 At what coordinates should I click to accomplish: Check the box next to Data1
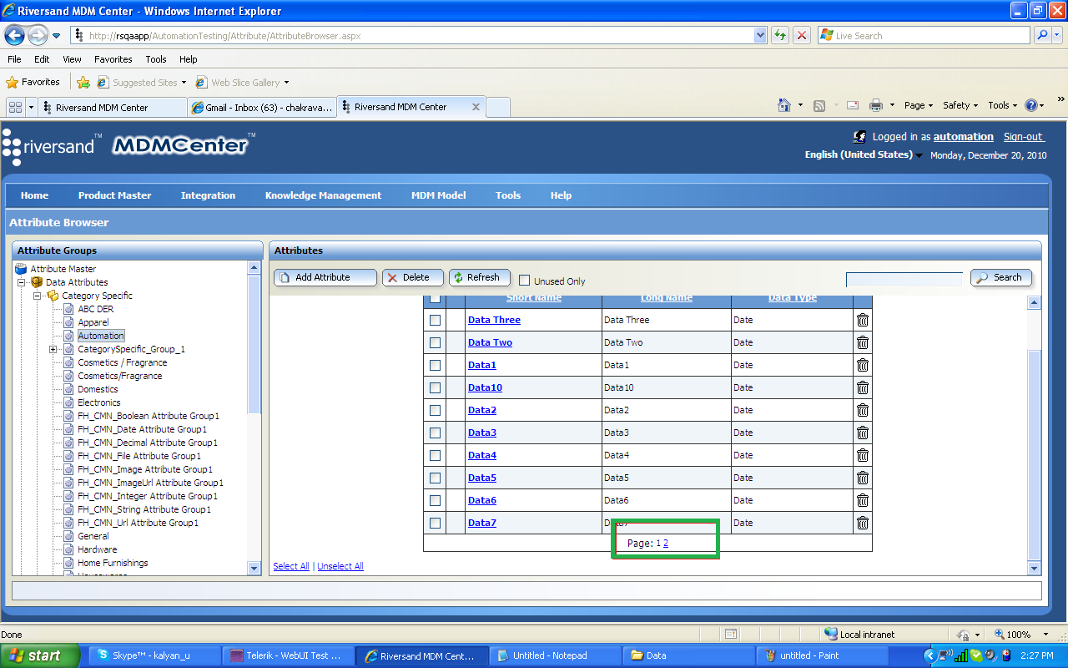point(435,365)
